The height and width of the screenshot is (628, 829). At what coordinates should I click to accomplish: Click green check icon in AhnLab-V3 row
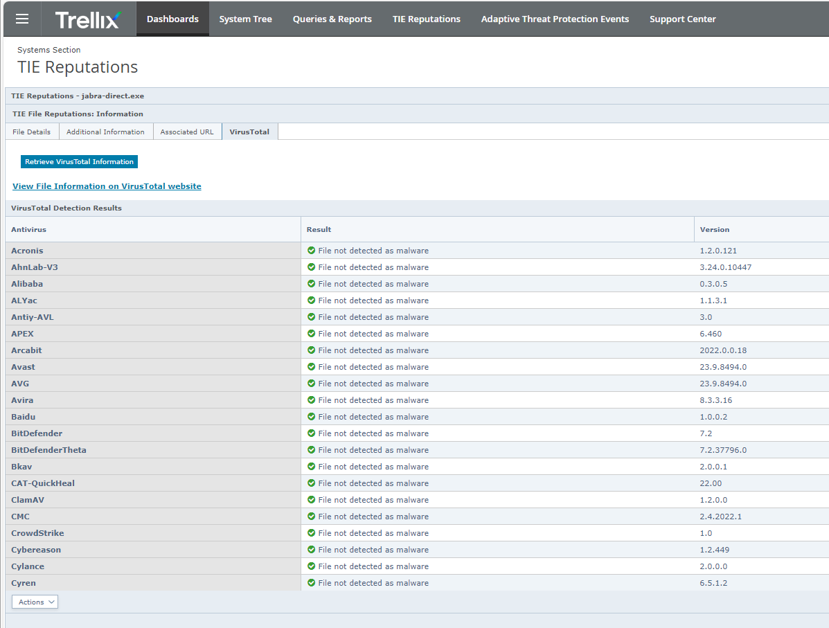pyautogui.click(x=312, y=267)
